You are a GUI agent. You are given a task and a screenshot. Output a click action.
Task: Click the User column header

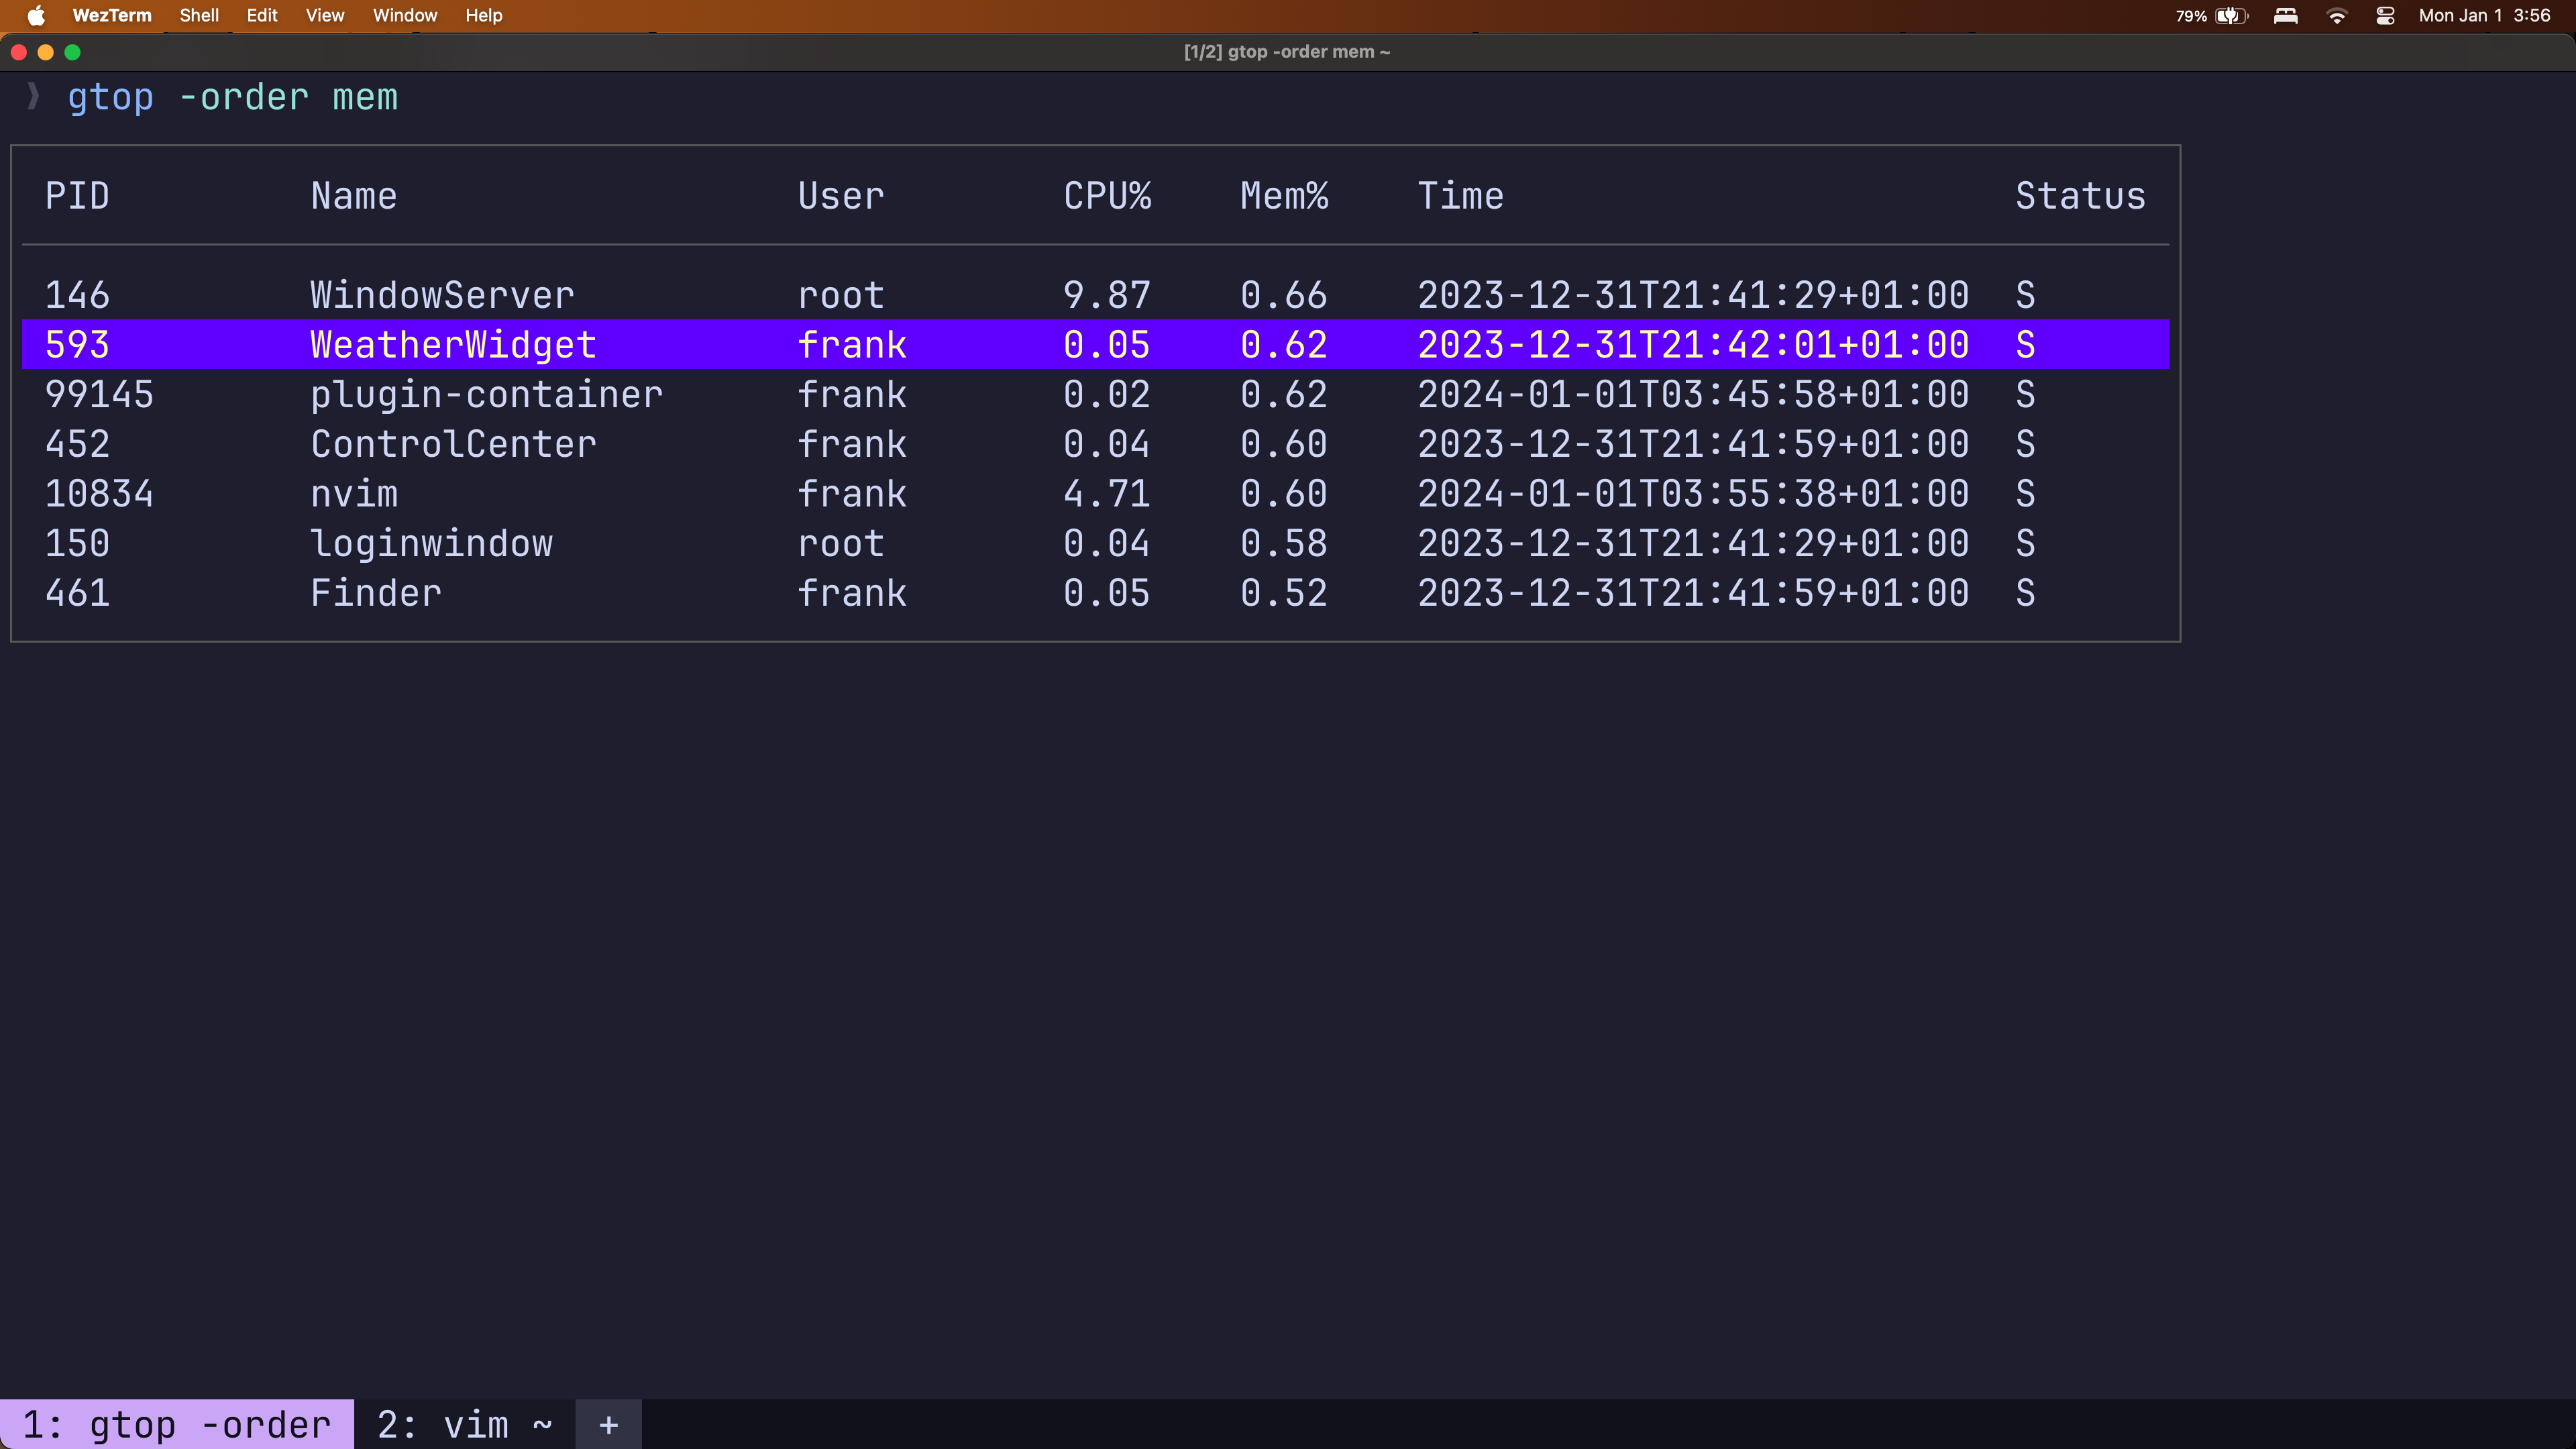pos(841,195)
